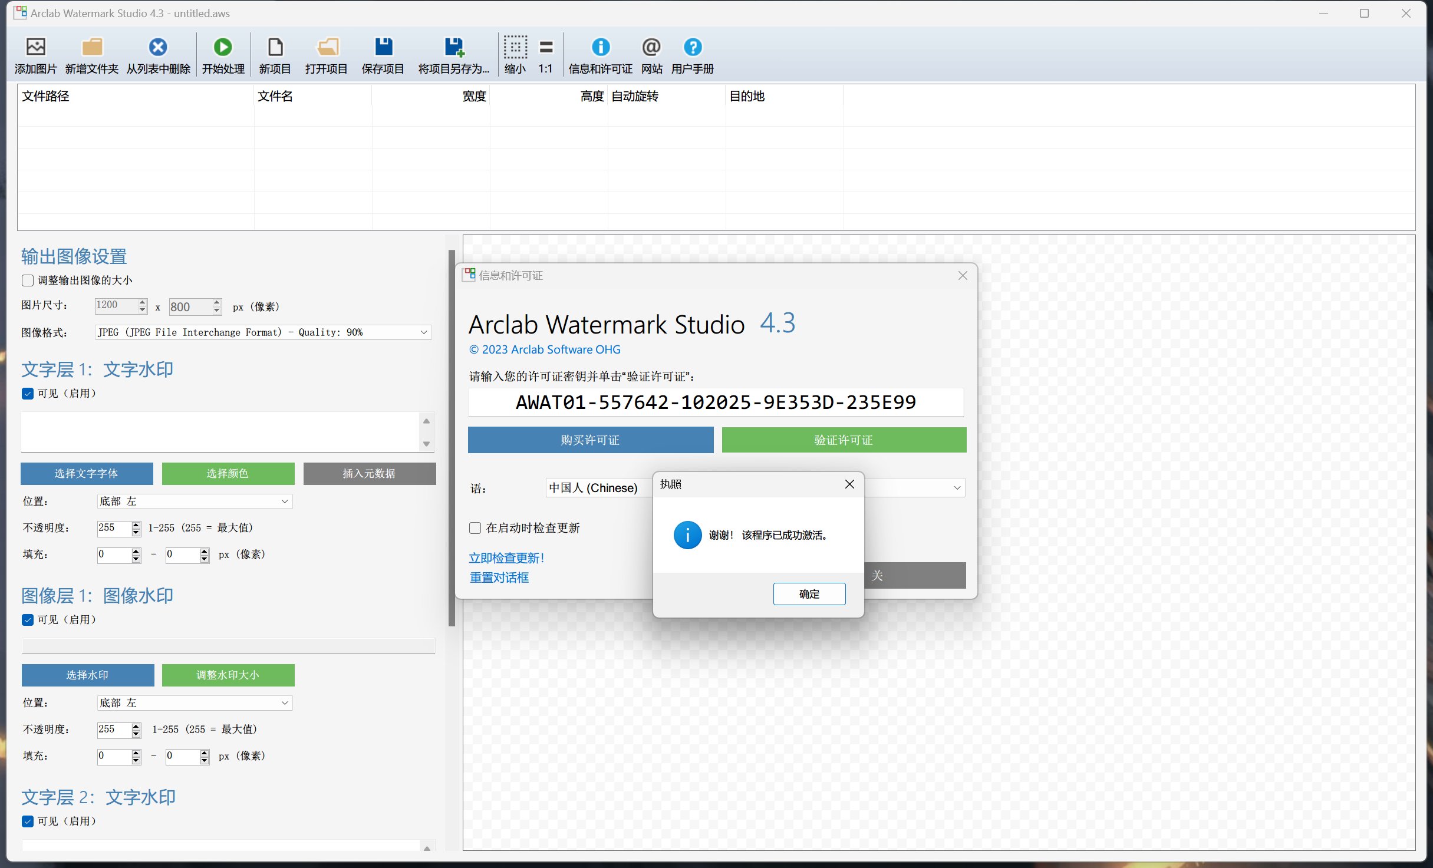Click the gray 关 close button
Viewport: 1433px width, 868px height.
(x=915, y=575)
